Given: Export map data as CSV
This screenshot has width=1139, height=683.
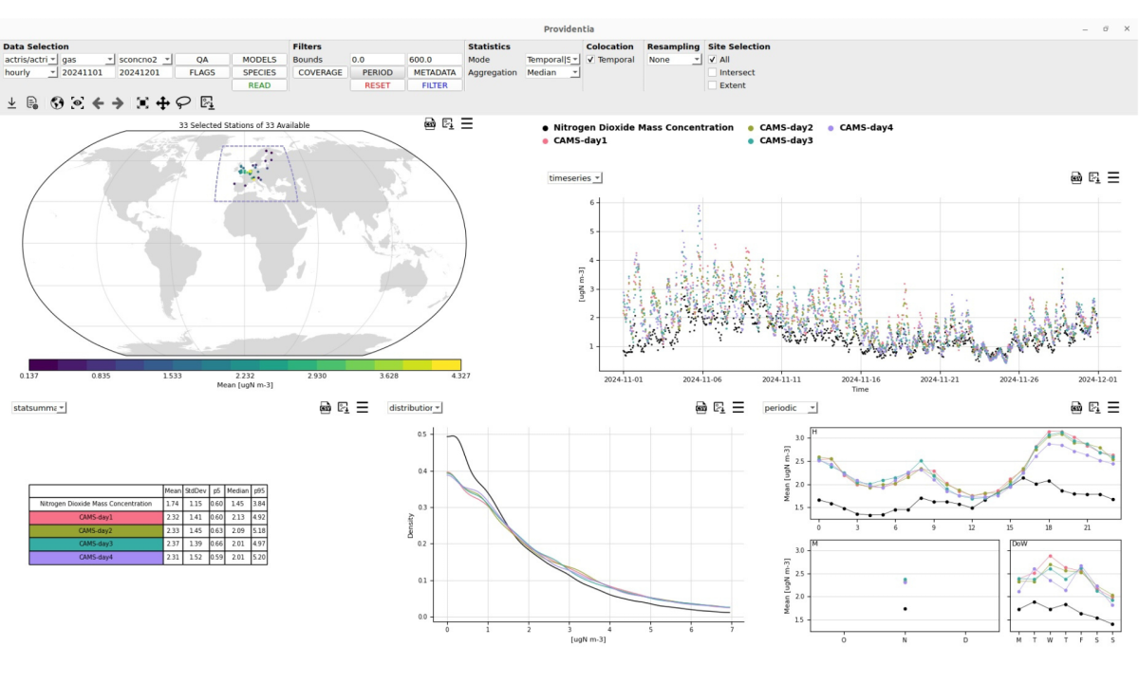Looking at the screenshot, I should (x=430, y=123).
